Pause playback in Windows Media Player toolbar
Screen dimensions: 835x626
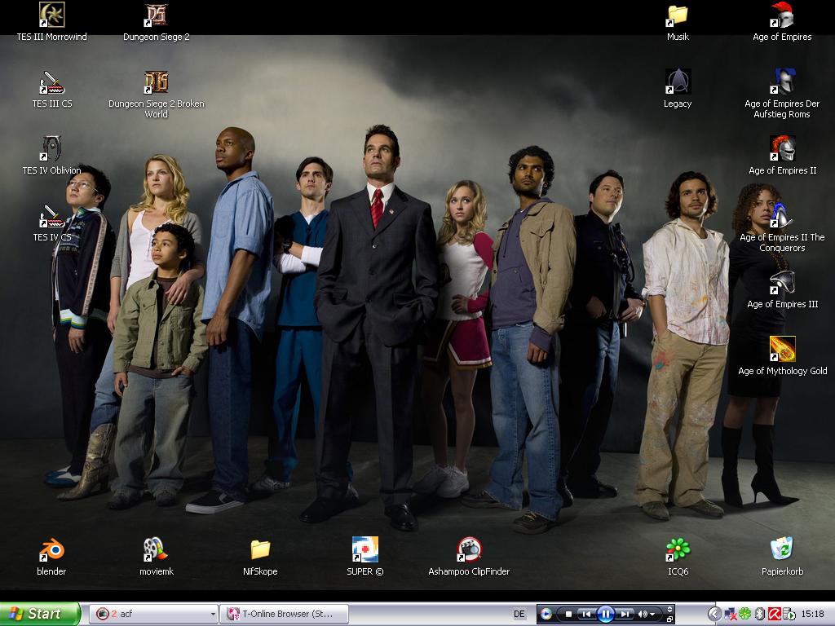click(x=605, y=614)
